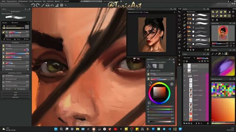Select the Magic Wand tool
This screenshot has width=236, height=132.
click(x=180, y=28)
